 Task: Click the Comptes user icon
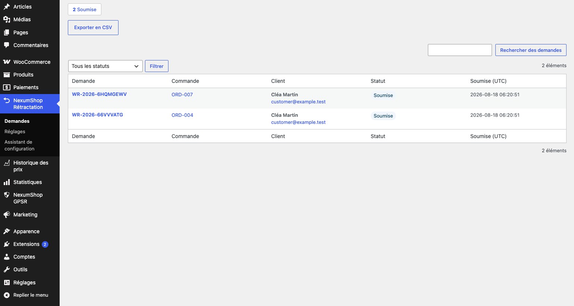(7, 257)
